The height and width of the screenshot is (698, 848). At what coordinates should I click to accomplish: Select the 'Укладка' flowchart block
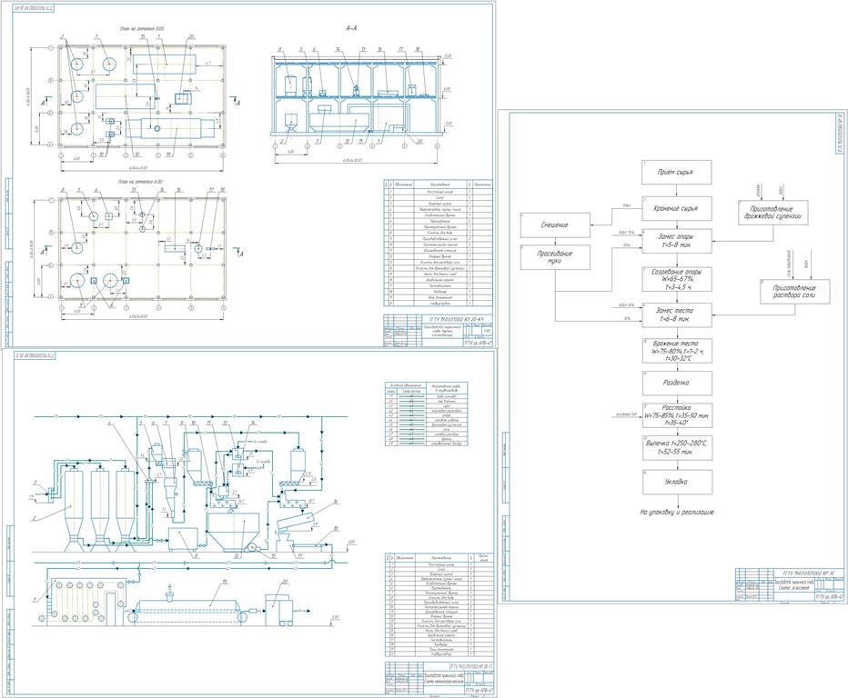[x=677, y=482]
